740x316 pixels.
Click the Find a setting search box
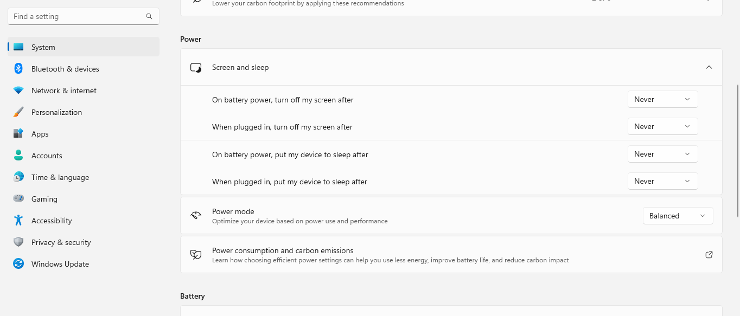76,16
